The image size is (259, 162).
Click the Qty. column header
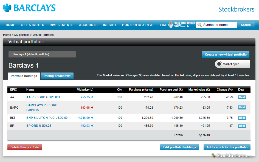click(x=120, y=90)
